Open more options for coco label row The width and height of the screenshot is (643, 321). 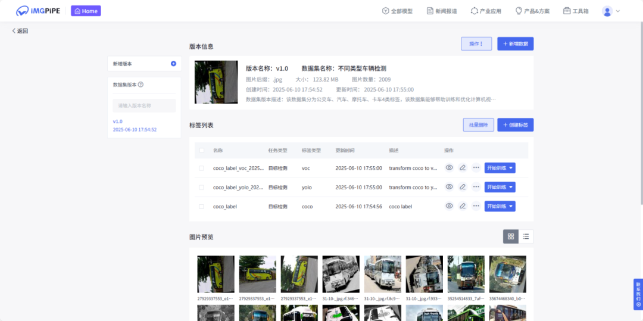pos(476,206)
